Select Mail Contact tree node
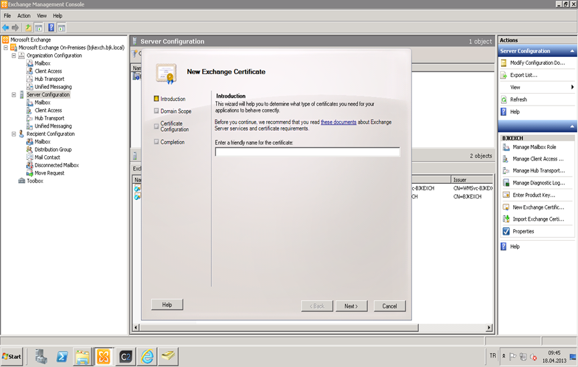578x367 pixels. click(x=47, y=157)
